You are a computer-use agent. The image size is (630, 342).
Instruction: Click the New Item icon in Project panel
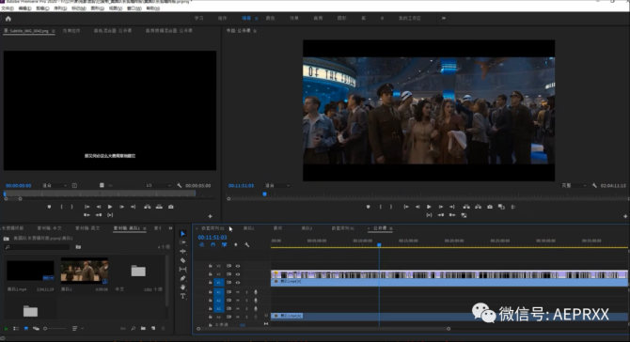(153, 328)
